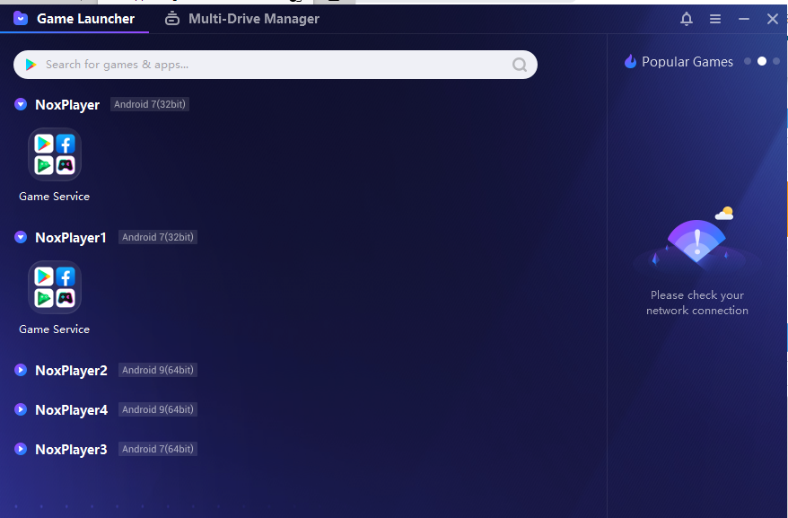Click the Android 7(32bit) badge beside NoxPlayer
The image size is (788, 518).
pyautogui.click(x=150, y=104)
